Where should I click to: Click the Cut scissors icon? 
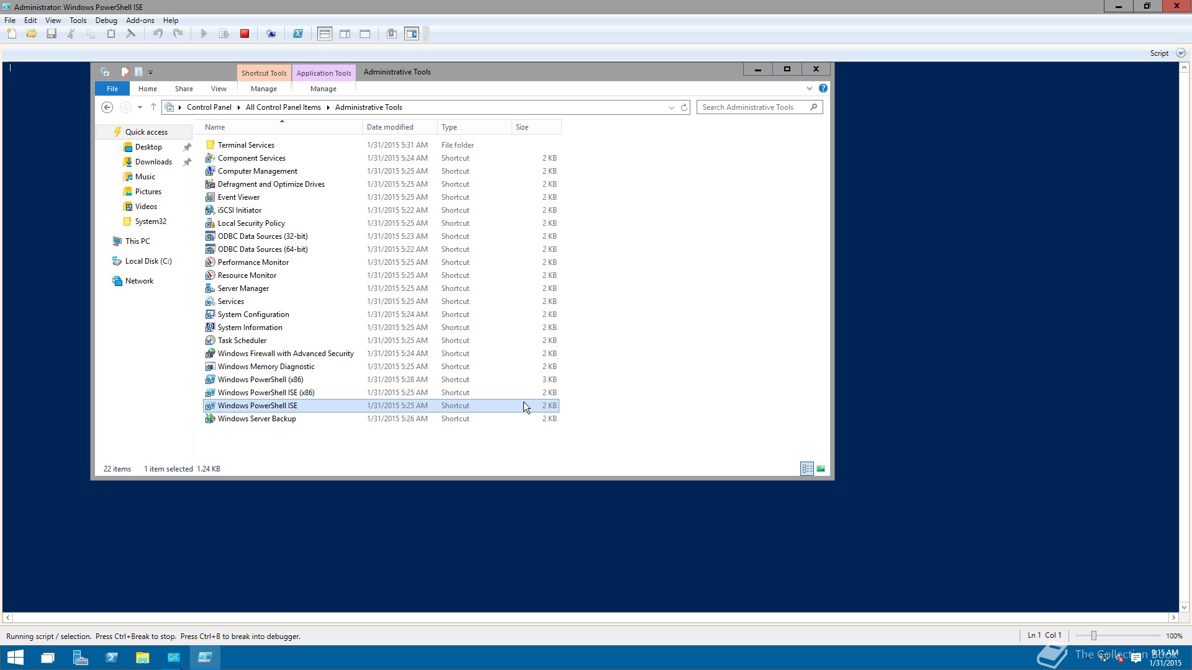click(x=71, y=33)
